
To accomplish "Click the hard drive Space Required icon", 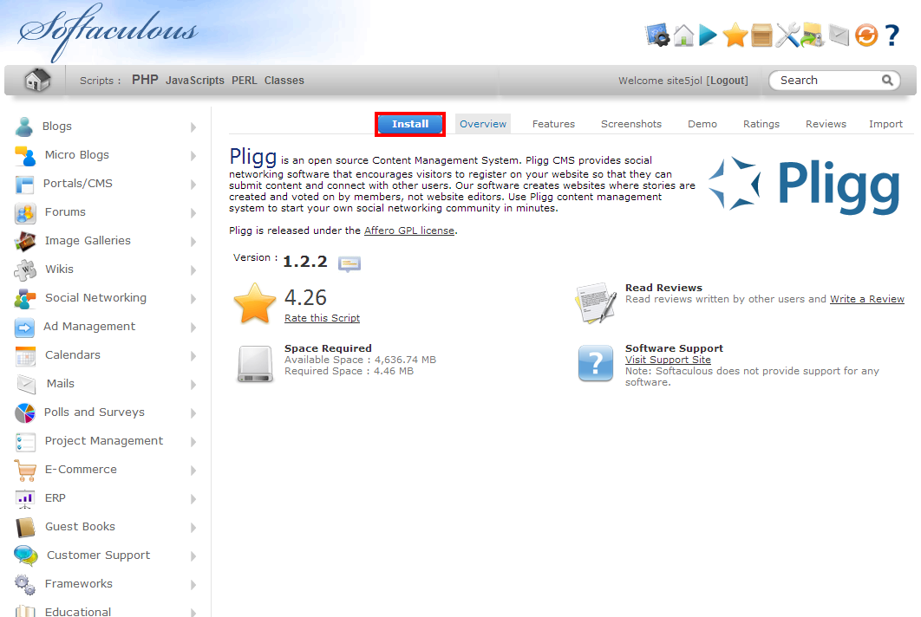I will click(x=256, y=364).
